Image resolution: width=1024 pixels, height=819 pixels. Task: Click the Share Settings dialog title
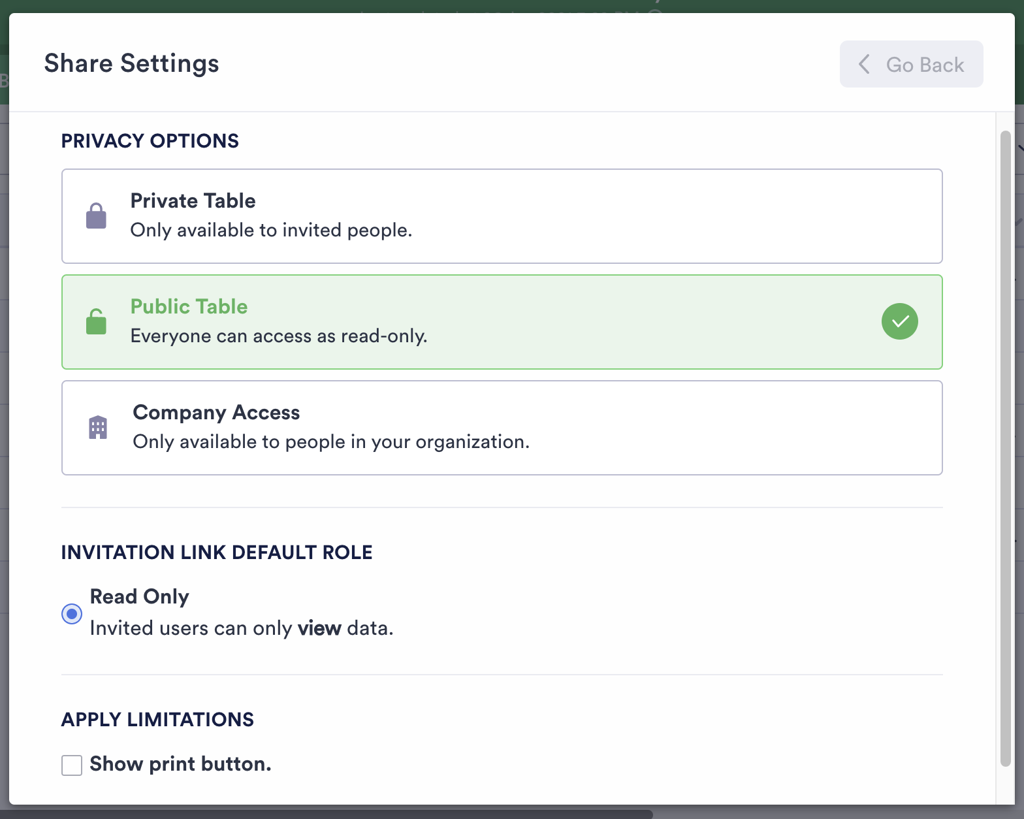(x=131, y=63)
